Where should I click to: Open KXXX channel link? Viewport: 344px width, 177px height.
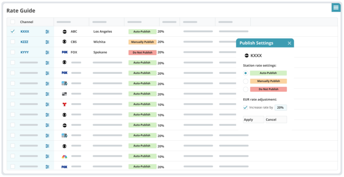[x=25, y=32]
